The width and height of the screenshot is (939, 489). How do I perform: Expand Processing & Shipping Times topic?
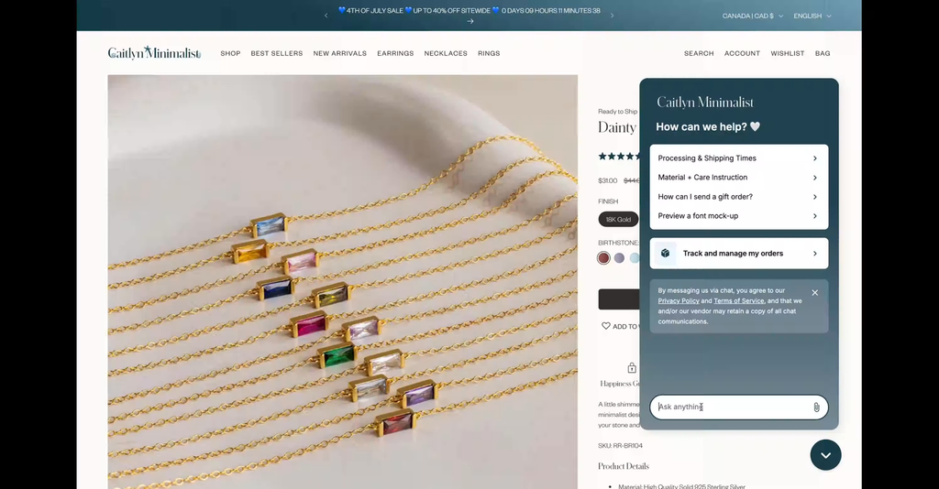738,158
